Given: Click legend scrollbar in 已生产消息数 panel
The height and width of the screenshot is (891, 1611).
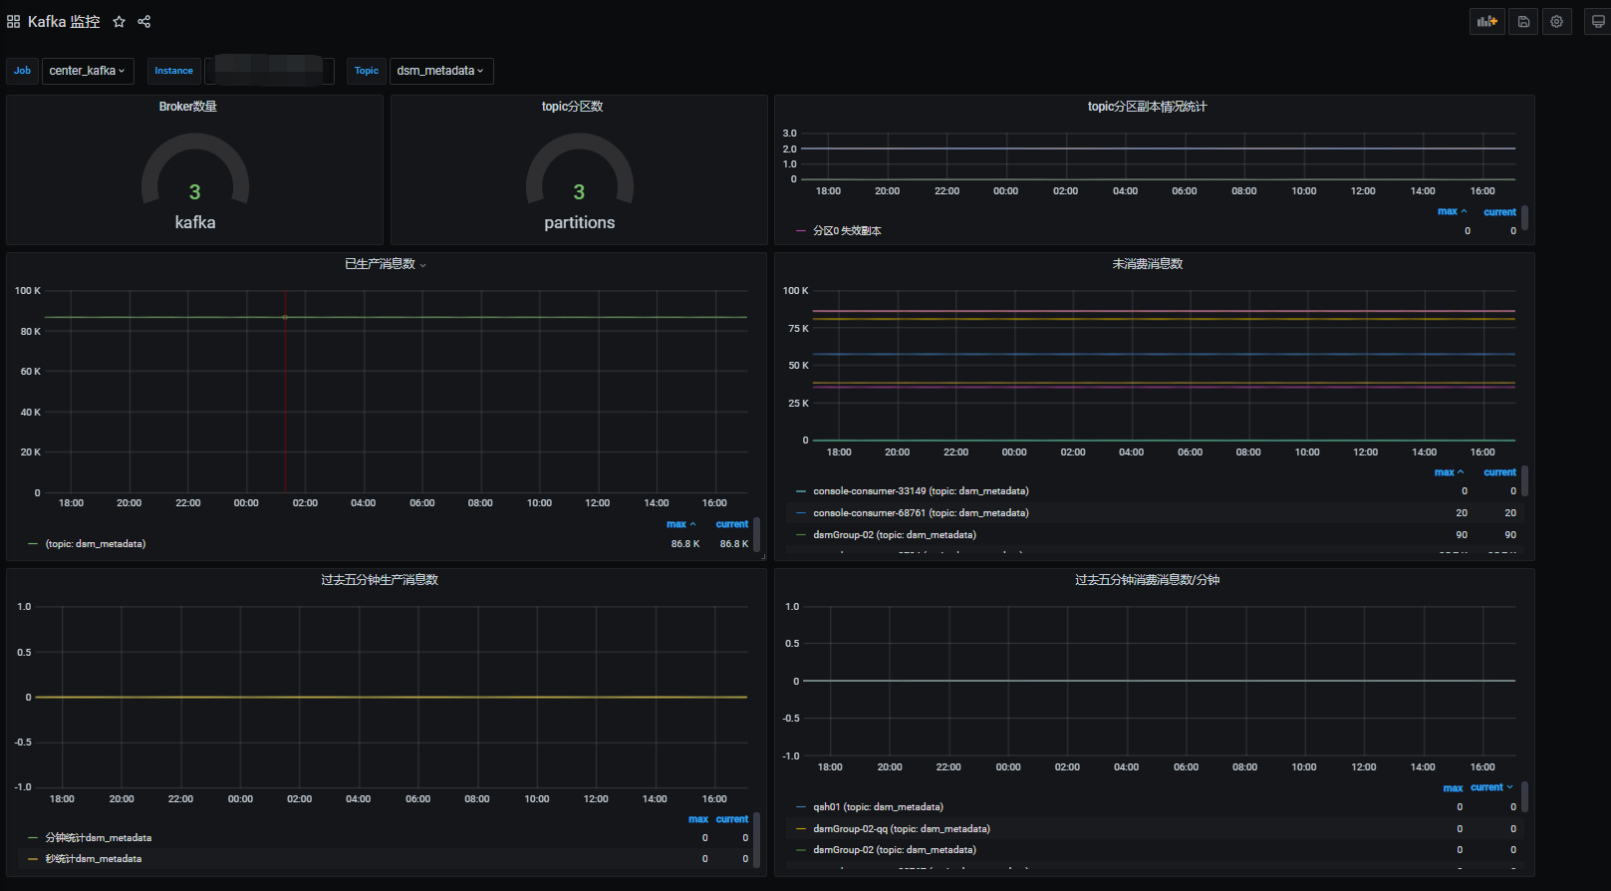Looking at the screenshot, I should (757, 533).
